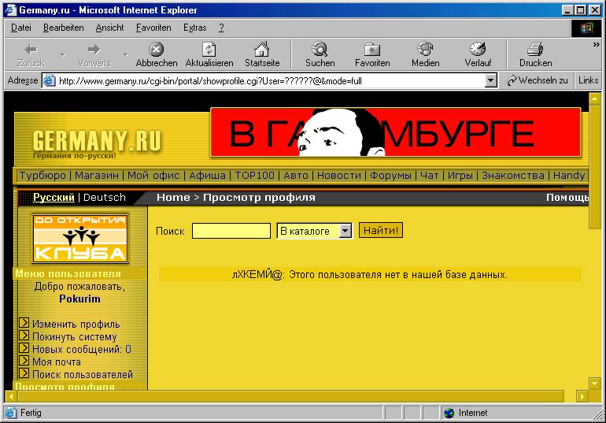Screen dimensions: 606x423
Task: Click the Links toolbar label
Action: point(588,80)
